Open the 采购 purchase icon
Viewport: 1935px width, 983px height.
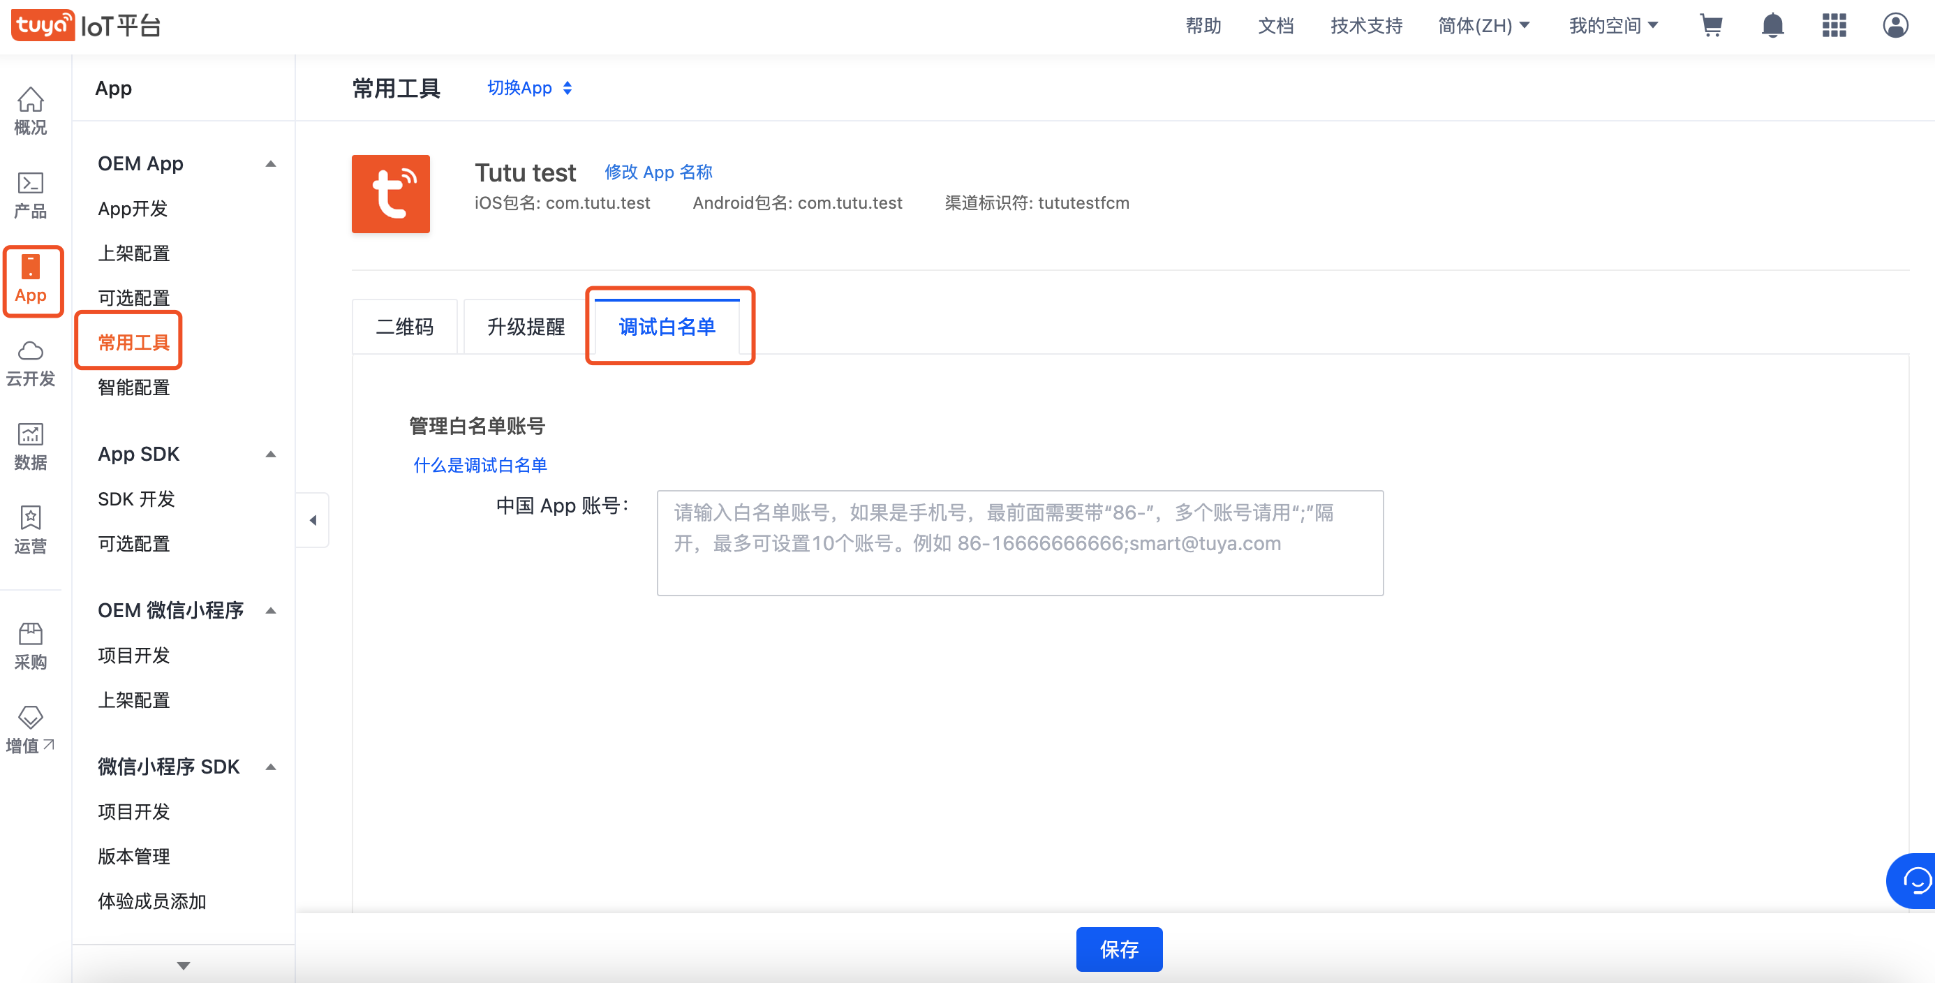click(30, 646)
